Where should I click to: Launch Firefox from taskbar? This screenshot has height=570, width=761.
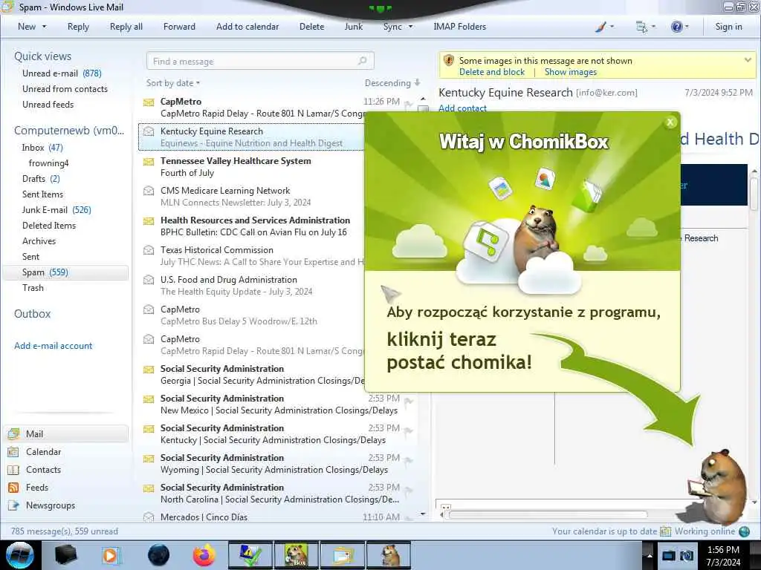(x=204, y=555)
